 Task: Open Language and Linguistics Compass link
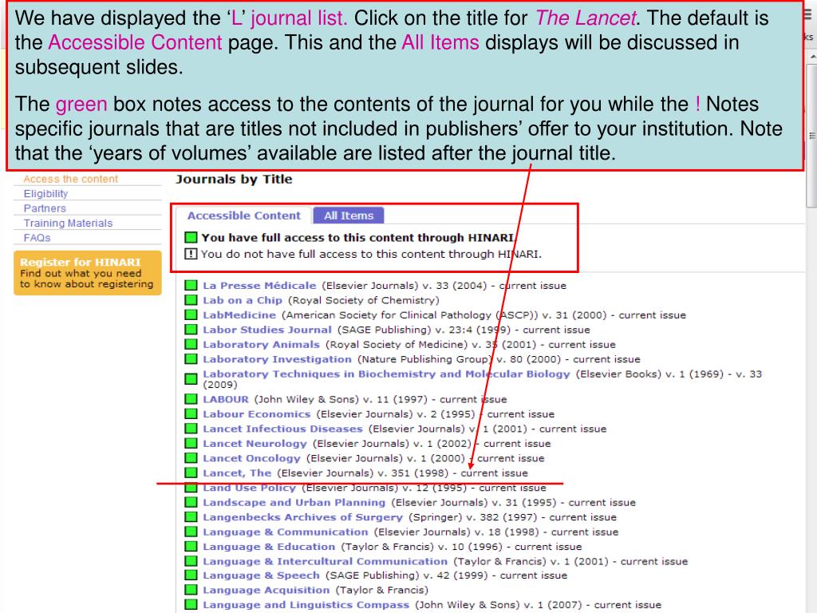[306, 605]
